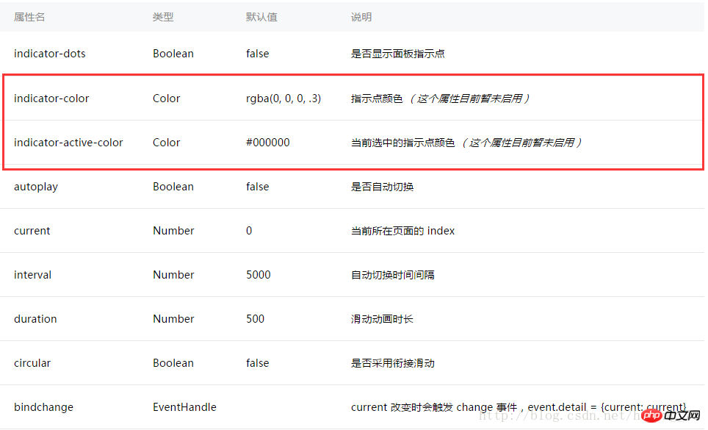Screen dimensions: 708x430
Task: Select the EventHandle type text
Action: tap(184, 407)
